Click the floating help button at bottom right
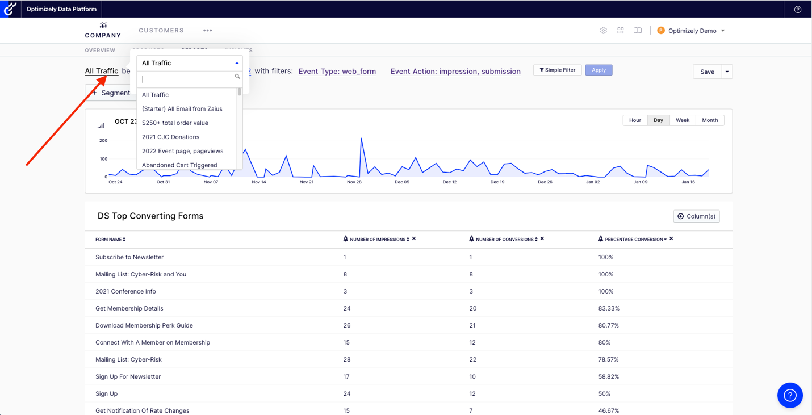This screenshot has height=415, width=812. click(789, 395)
